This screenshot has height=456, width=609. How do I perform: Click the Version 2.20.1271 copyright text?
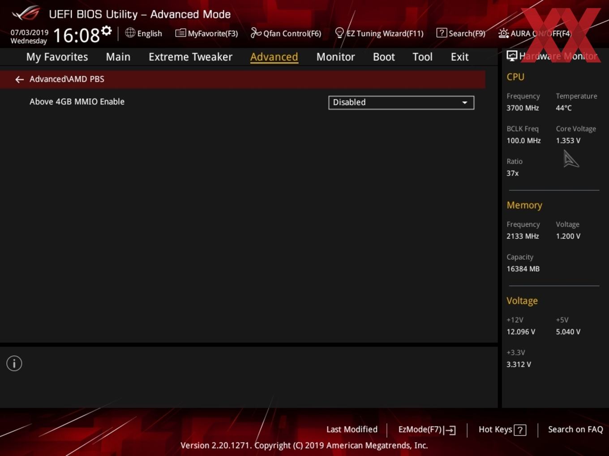[304, 445]
